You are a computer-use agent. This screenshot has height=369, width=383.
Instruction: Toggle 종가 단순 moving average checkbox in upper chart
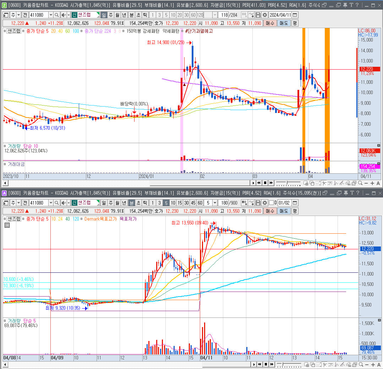23,31
